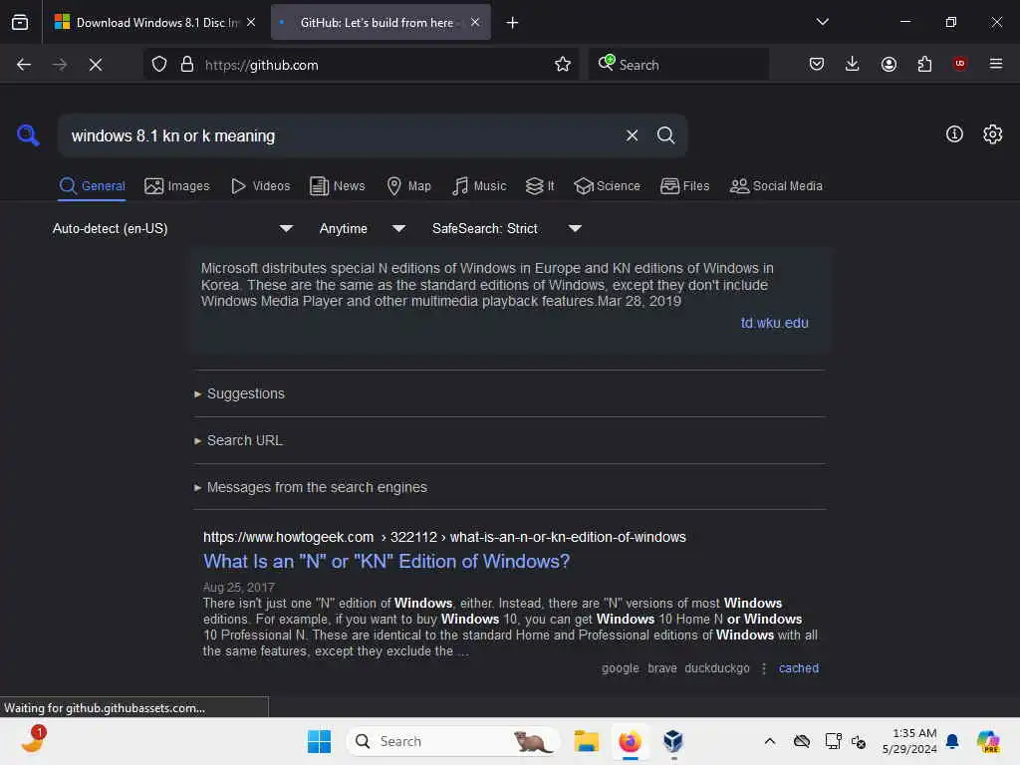This screenshot has width=1020, height=765.
Task: Open the OneDrive cloud tray icon
Action: (802, 741)
